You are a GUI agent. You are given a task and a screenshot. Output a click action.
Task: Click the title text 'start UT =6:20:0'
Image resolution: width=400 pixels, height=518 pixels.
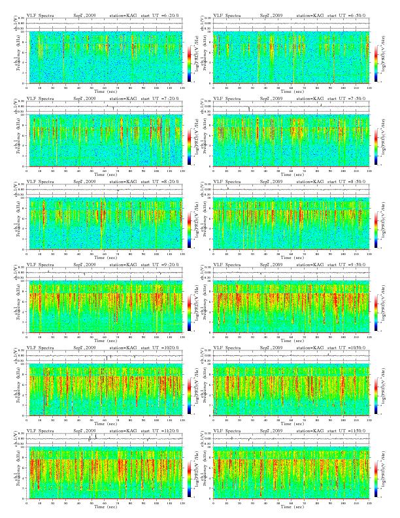(159, 16)
